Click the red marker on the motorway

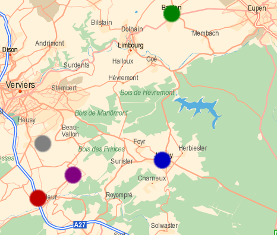(x=38, y=198)
